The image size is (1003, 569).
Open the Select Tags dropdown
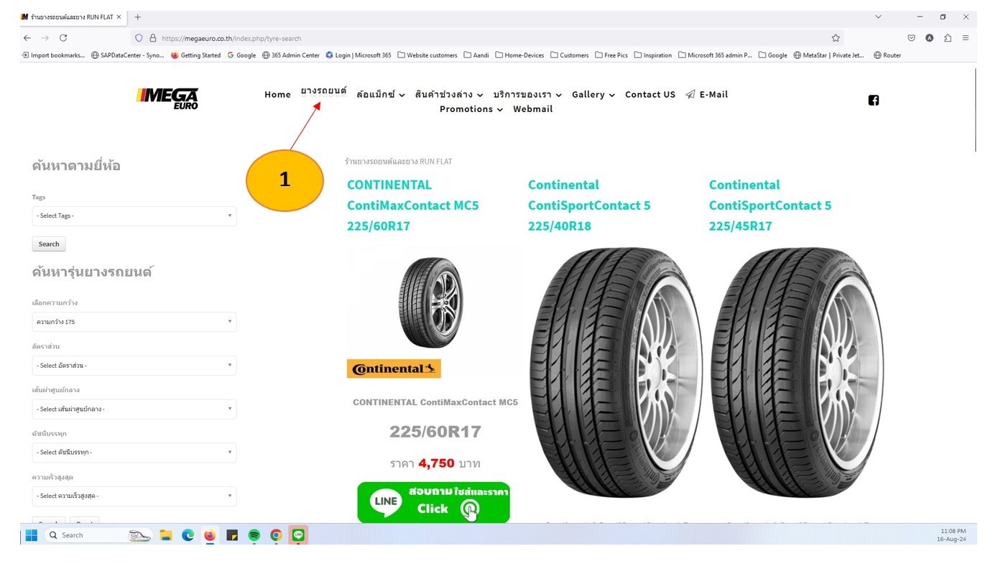point(134,216)
